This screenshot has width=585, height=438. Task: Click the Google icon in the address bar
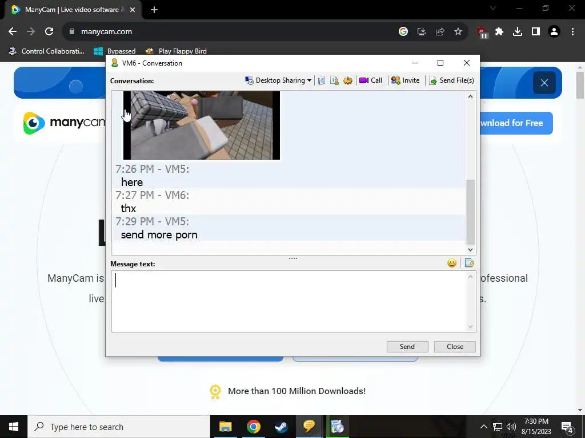[x=403, y=32]
